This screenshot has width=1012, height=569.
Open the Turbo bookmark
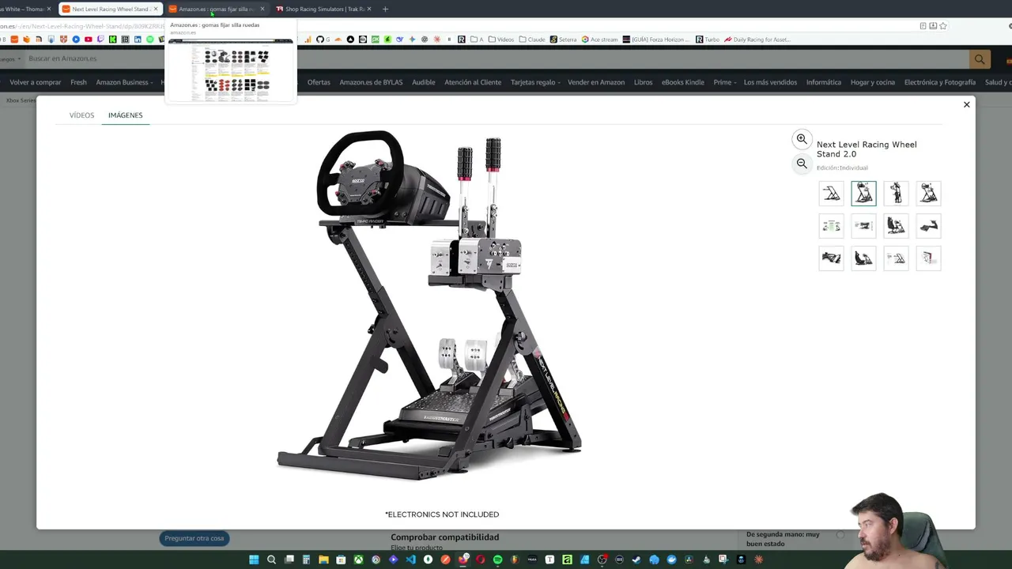[x=708, y=40]
